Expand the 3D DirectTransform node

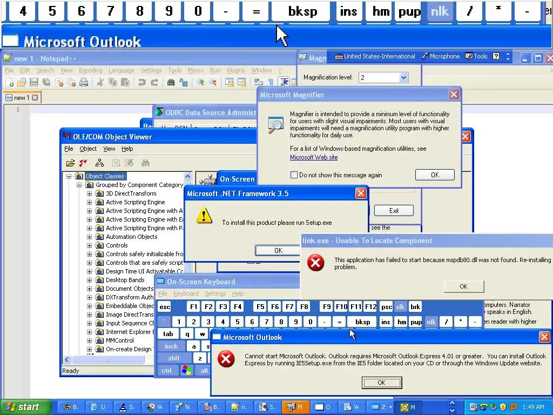89,193
